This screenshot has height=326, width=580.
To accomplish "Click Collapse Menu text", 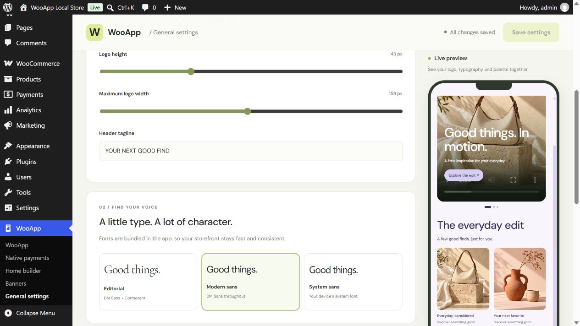I will tap(35, 313).
